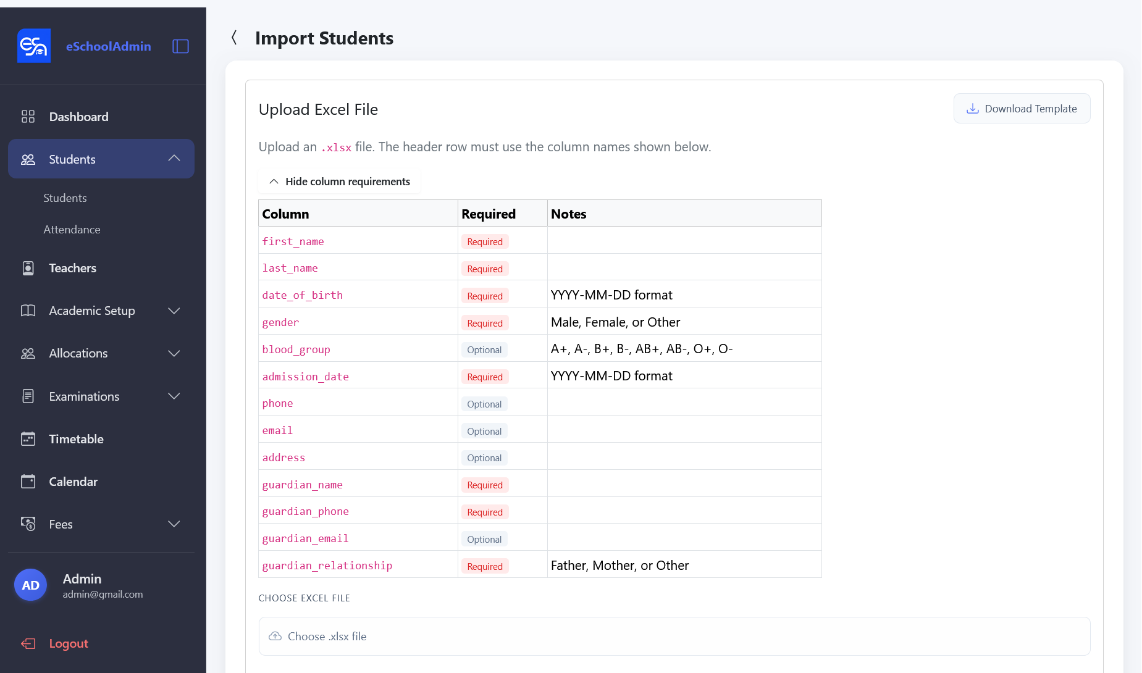The image size is (1142, 673).
Task: Click the Timetable calendar icon
Action: pos(28,439)
